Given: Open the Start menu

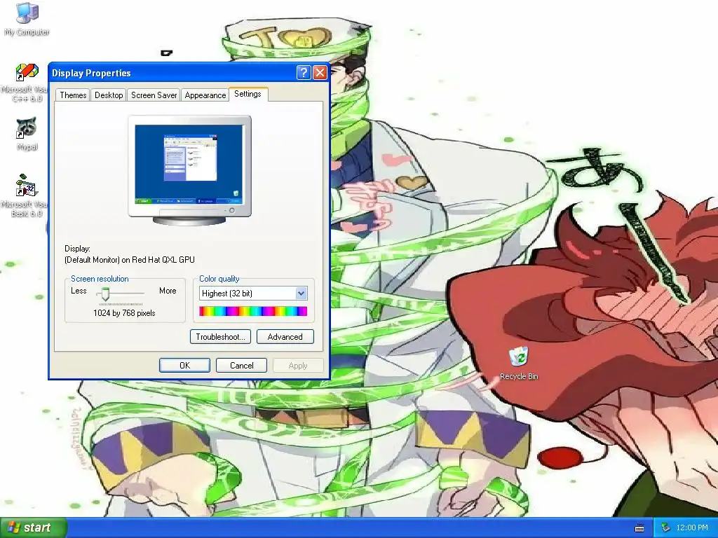Looking at the screenshot, I should [x=34, y=528].
